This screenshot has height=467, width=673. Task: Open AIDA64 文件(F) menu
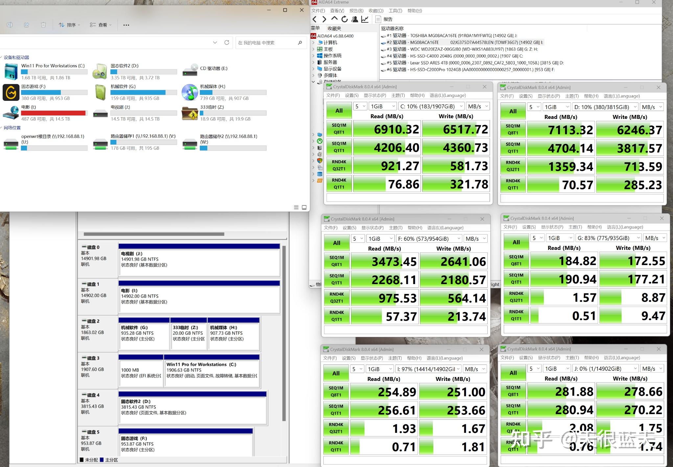click(x=318, y=11)
